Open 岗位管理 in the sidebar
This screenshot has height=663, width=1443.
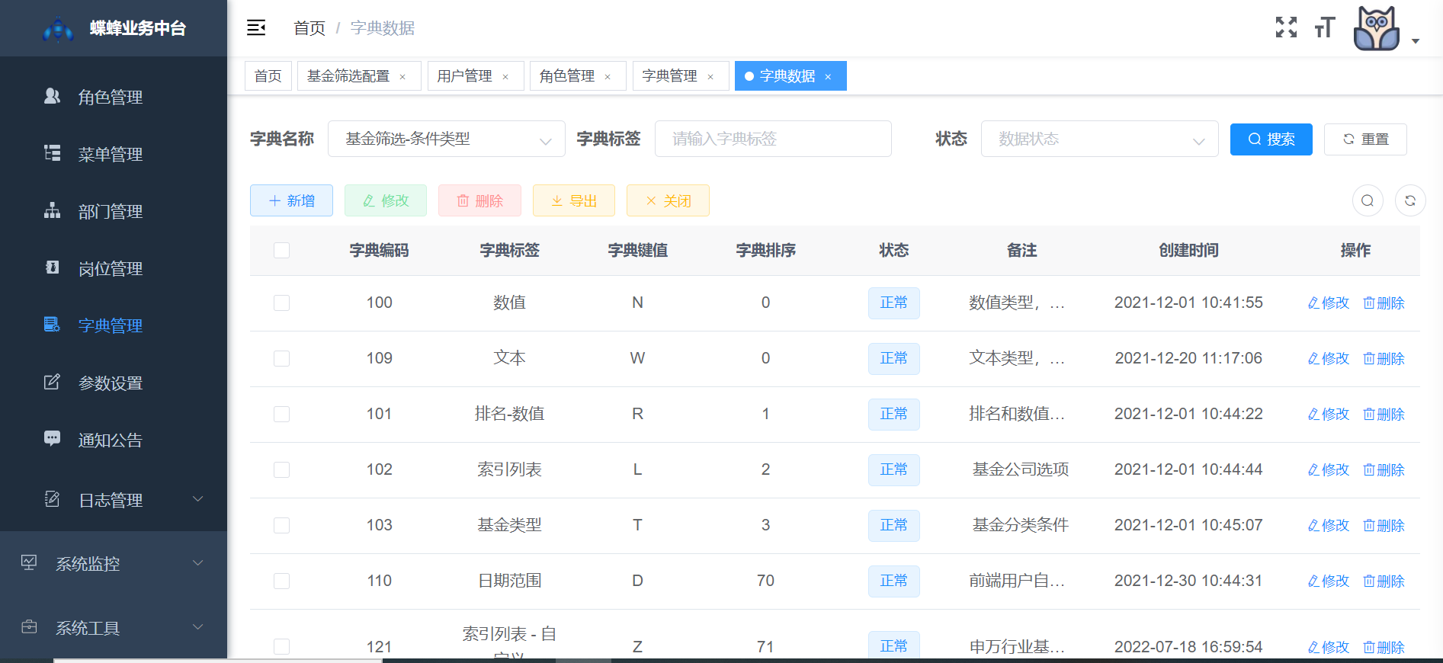point(114,268)
